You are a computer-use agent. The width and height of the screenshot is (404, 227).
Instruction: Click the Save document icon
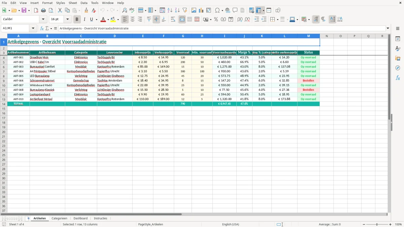24,10
